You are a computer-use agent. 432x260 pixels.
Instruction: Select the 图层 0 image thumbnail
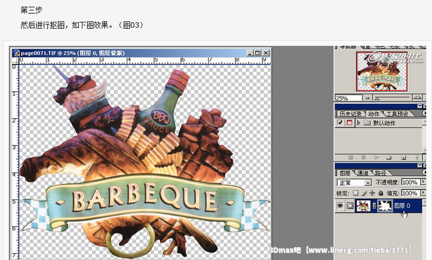[363, 205]
